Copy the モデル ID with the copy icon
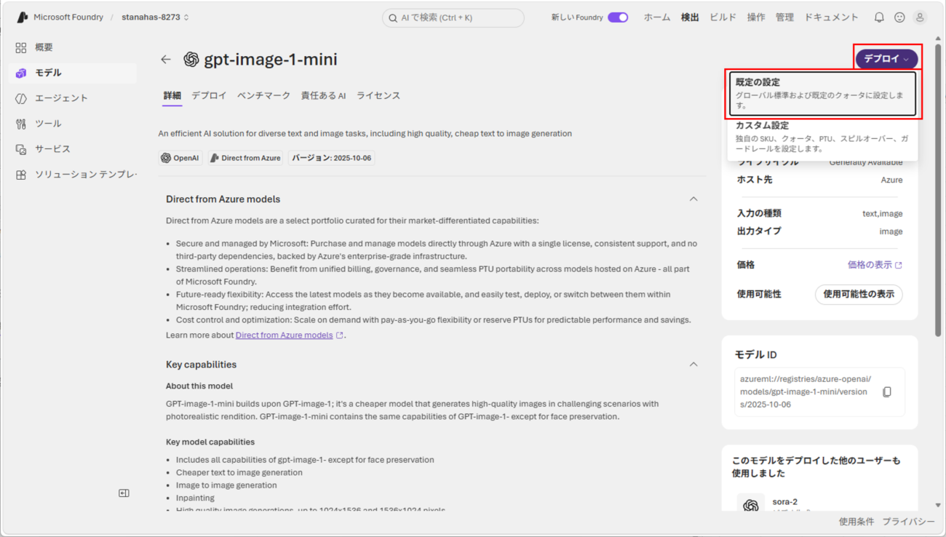Screen dimensions: 946x537 point(886,392)
